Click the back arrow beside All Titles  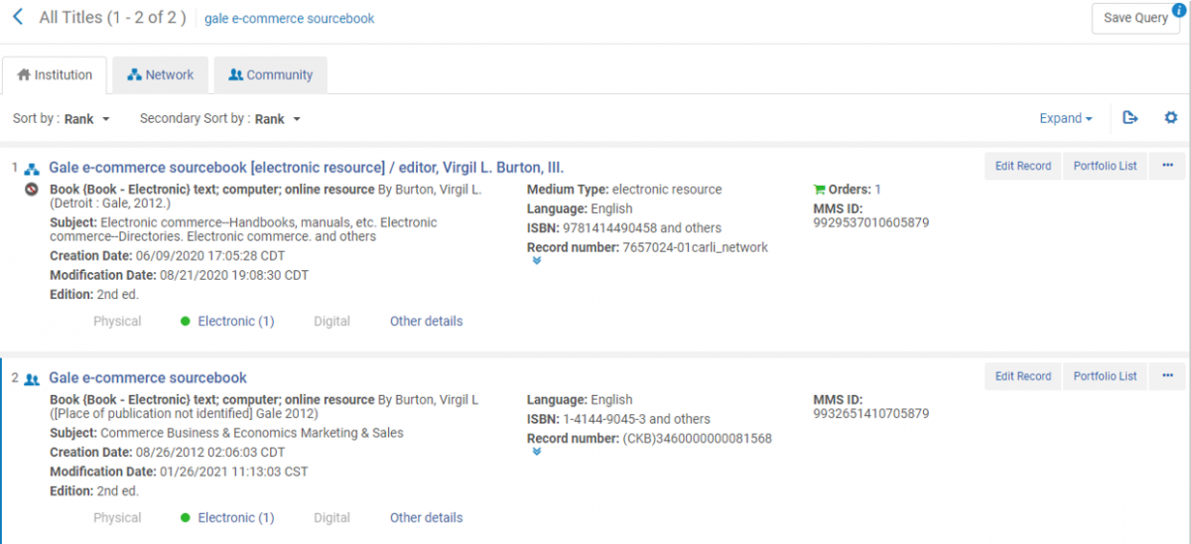coord(18,17)
